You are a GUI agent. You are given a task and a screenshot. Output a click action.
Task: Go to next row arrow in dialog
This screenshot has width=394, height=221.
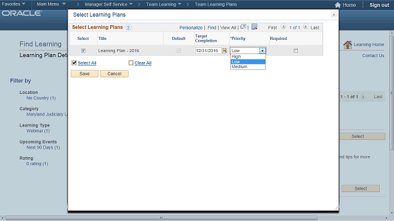(305, 26)
